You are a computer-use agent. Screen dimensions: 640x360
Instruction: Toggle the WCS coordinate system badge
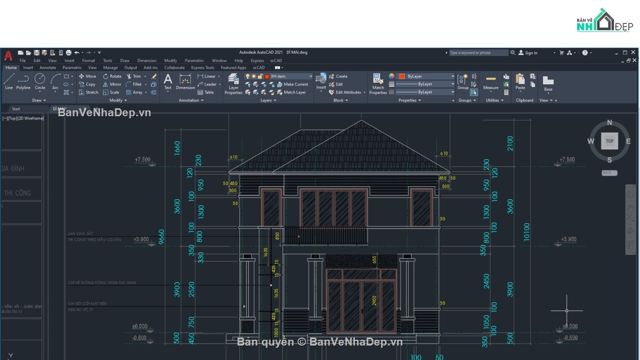(609, 173)
